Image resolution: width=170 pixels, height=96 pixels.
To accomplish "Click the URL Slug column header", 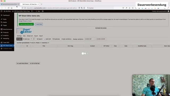I will pos(70,46).
